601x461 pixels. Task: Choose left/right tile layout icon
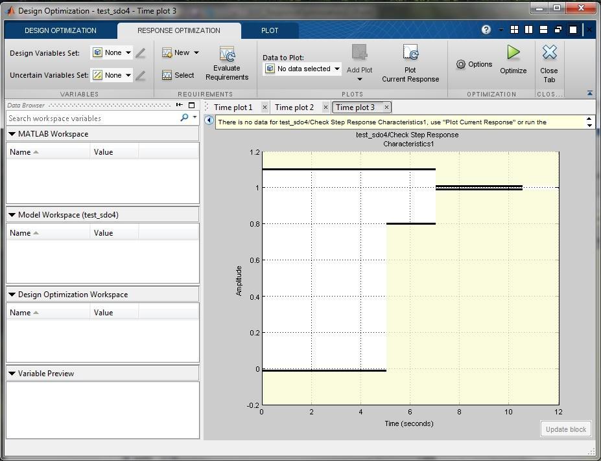point(529,30)
